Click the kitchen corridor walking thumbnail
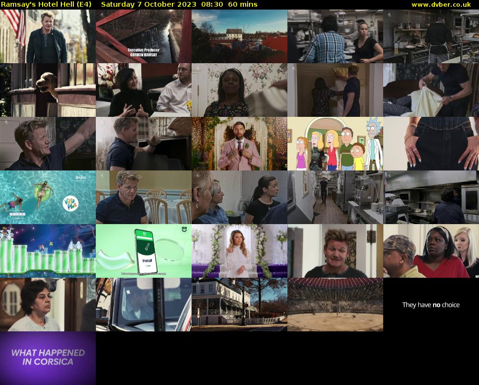 335,197
